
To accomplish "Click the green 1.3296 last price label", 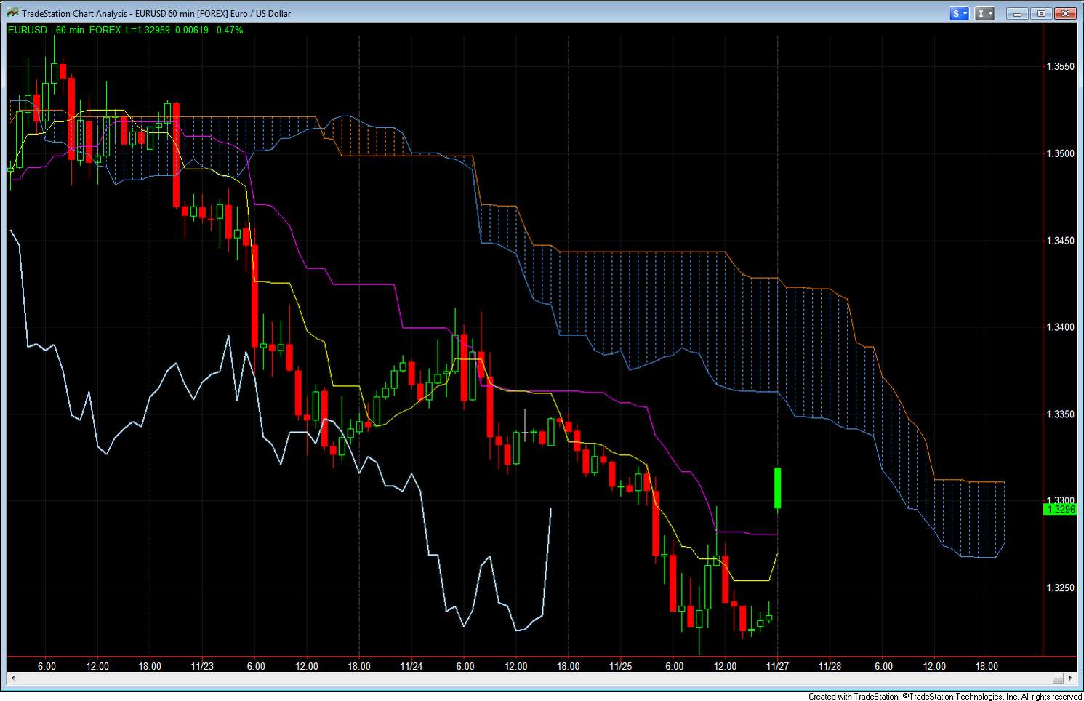I will click(1060, 509).
